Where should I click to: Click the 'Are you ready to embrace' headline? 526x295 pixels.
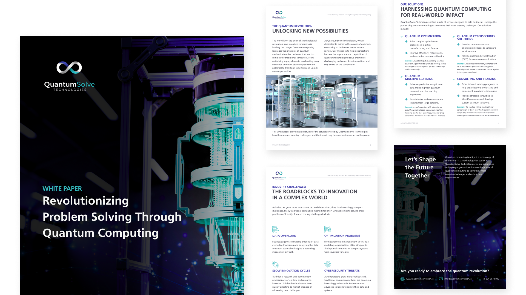tap(444, 271)
